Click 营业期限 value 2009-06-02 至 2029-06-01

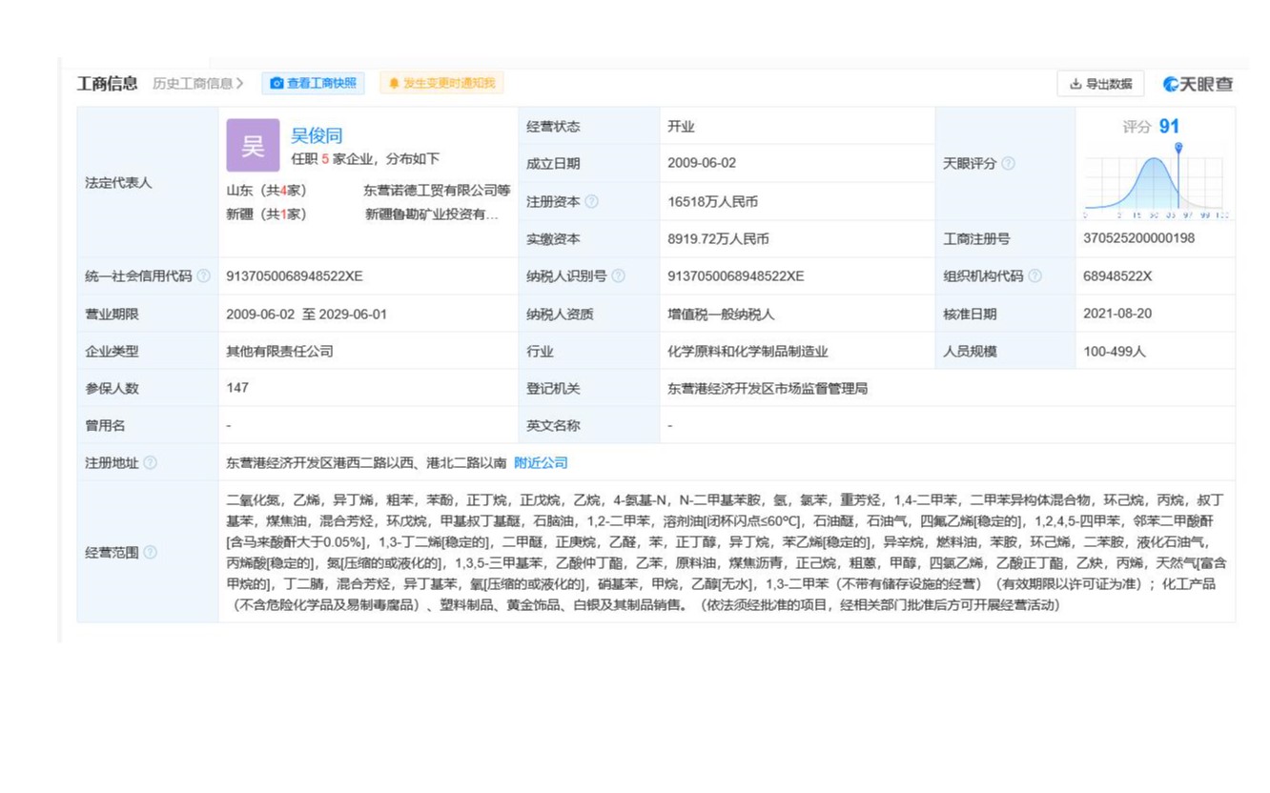click(306, 314)
